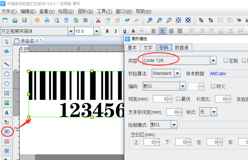This screenshot has height=160, width=248.
Task: Open the 帮助(H) menu
Action: pos(144,11)
